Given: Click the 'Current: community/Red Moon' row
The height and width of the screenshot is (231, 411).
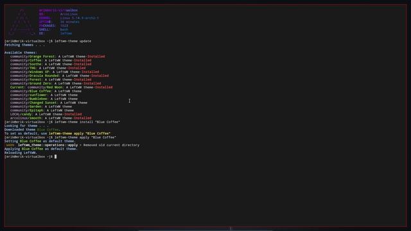Looking at the screenshot, I should (x=62, y=87).
